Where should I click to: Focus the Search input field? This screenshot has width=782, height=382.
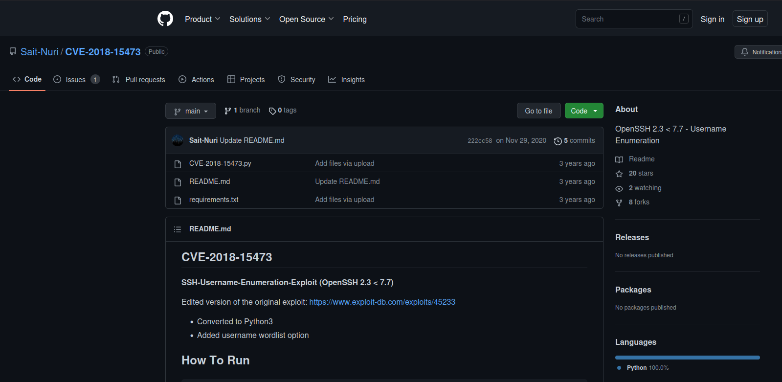[634, 19]
